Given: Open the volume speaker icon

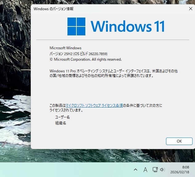Looking at the screenshot, I should 162,170.
